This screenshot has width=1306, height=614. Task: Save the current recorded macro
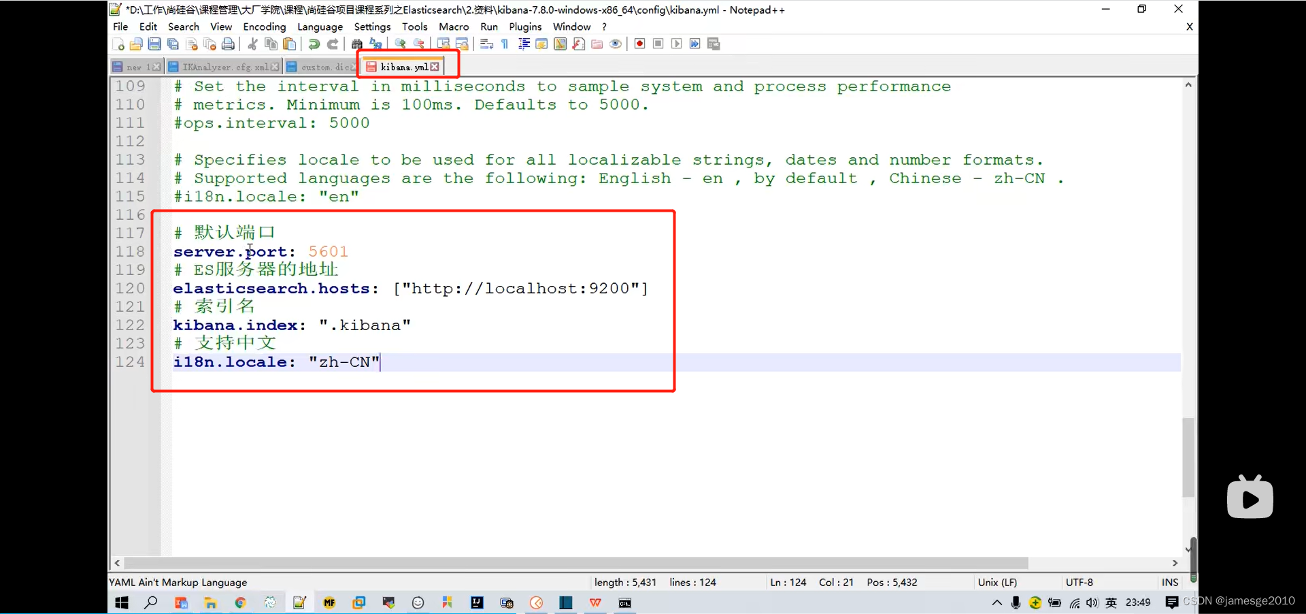pyautogui.click(x=714, y=44)
